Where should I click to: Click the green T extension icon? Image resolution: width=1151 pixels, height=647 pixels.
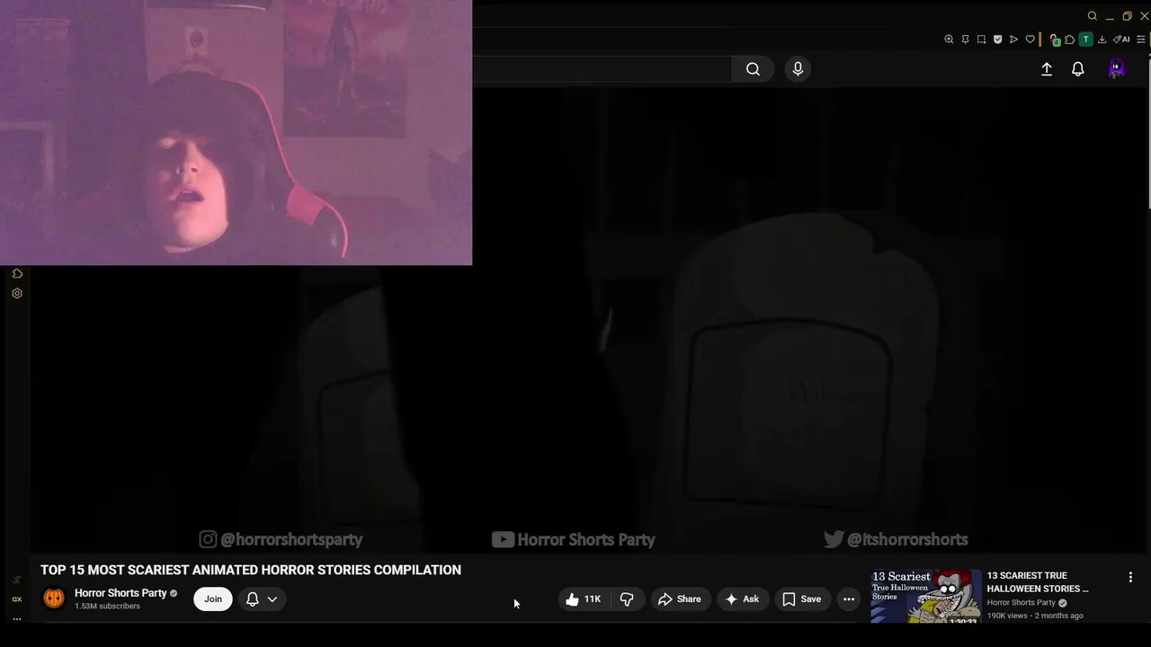click(1085, 40)
